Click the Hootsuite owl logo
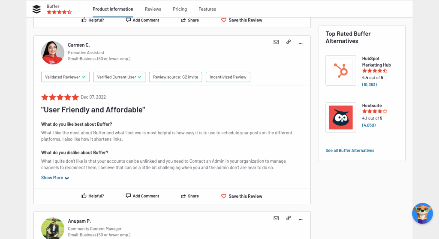The image size is (439, 239). (x=341, y=118)
